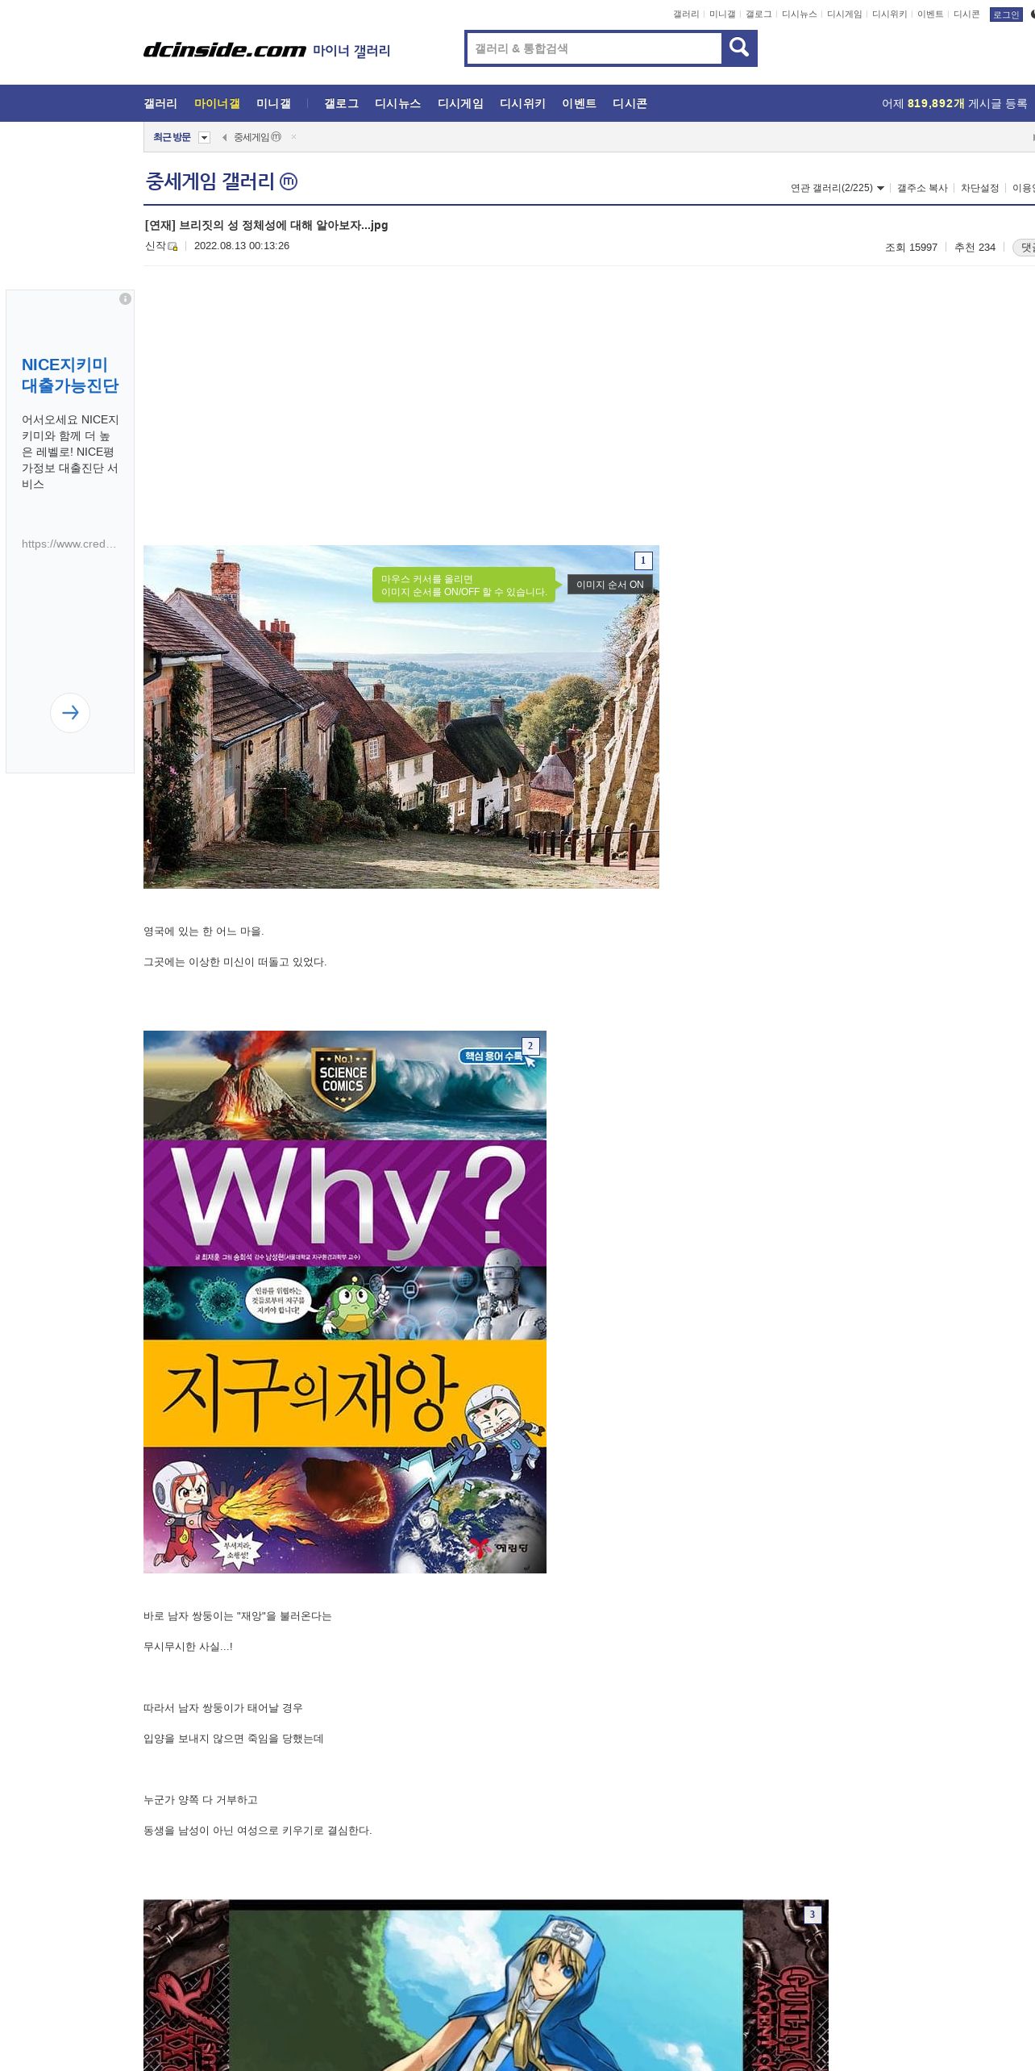
Task: Click the 로그인 button at top
Action: (1006, 15)
